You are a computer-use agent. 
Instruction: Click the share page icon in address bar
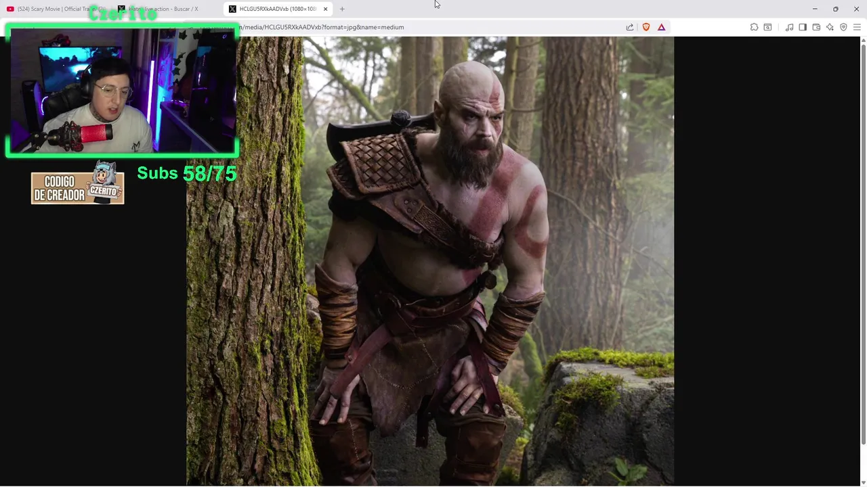[630, 27]
